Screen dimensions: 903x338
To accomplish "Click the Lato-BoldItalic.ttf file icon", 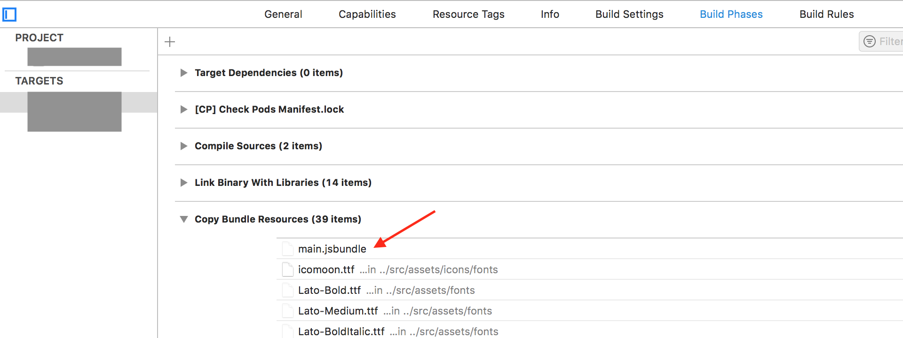I will click(287, 331).
